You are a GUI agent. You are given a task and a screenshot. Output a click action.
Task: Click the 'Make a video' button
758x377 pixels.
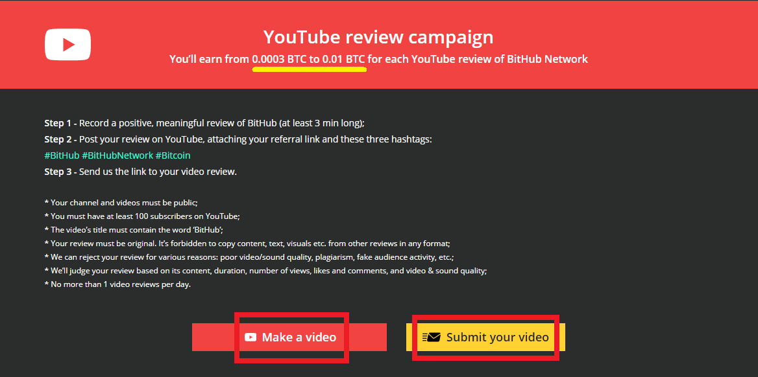pos(289,337)
